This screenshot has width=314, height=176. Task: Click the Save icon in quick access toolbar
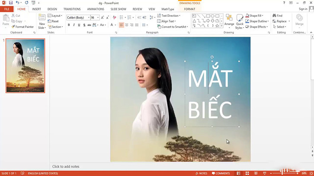point(11,3)
